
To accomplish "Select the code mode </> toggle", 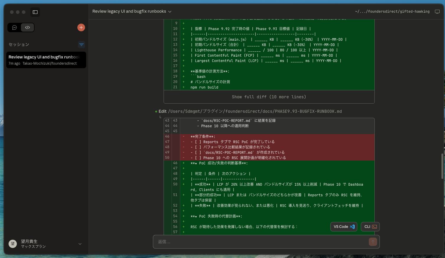I will coord(27,27).
